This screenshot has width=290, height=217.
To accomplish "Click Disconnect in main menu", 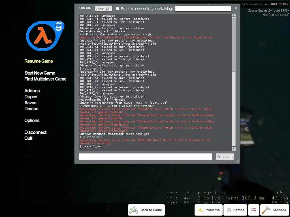I will pos(35,132).
